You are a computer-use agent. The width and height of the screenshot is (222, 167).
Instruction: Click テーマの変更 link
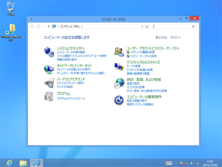coord(134,66)
